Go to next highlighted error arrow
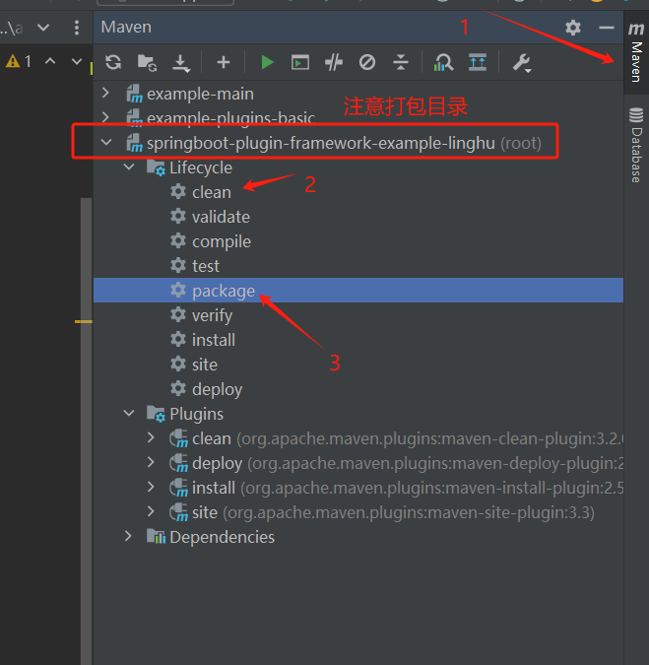Screen dimensions: 649x665 (x=76, y=61)
